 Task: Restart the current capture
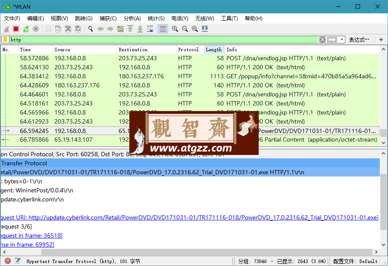[26, 29]
